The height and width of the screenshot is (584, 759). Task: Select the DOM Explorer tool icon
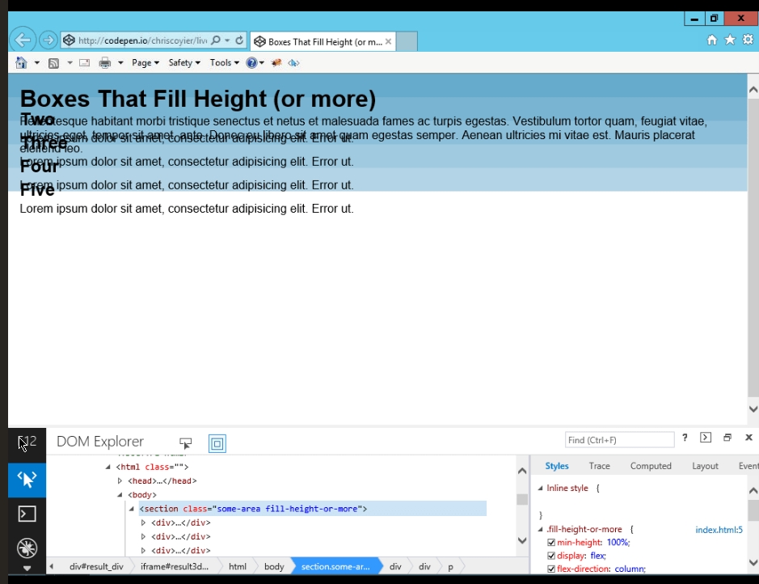27,480
